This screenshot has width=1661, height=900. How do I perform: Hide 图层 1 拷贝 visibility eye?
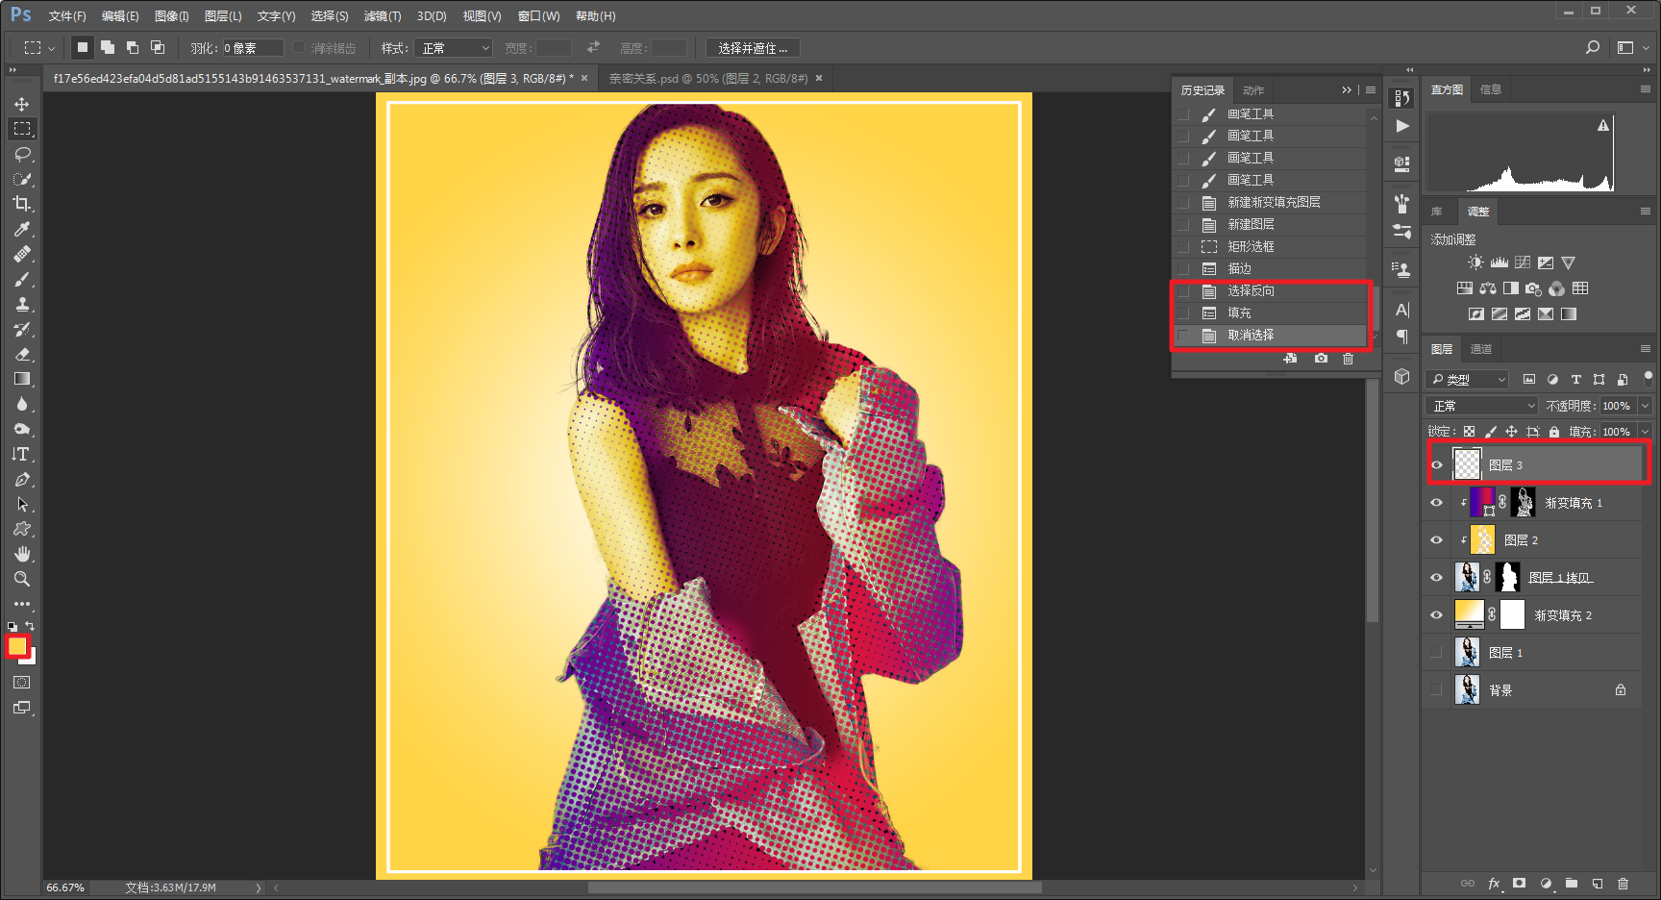click(1437, 578)
